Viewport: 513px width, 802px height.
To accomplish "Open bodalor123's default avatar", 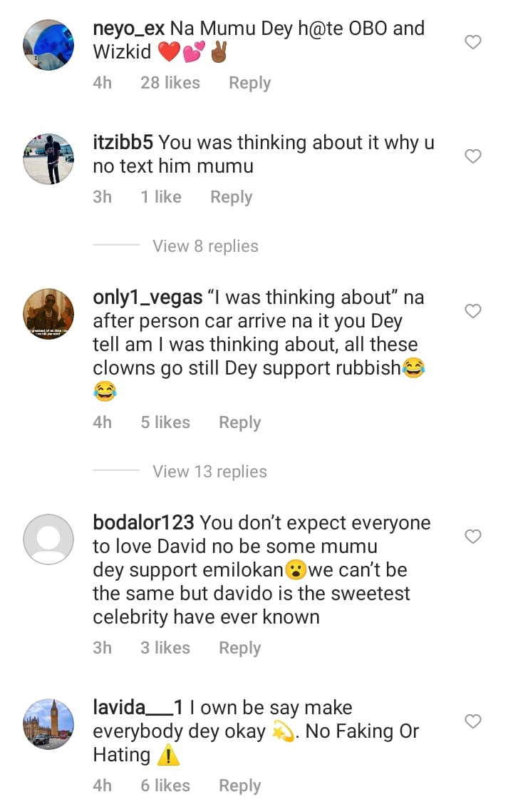I will [48, 539].
